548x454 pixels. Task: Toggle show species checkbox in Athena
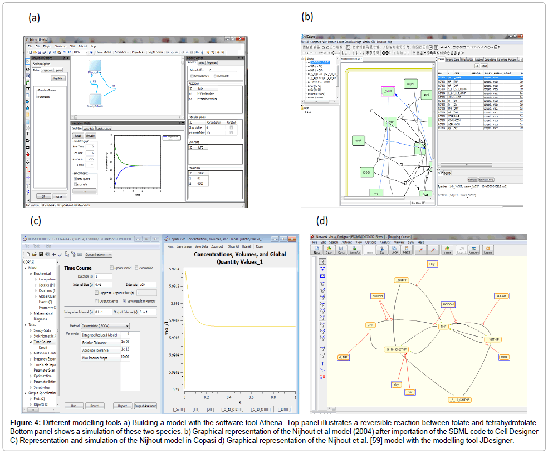(x=75, y=179)
